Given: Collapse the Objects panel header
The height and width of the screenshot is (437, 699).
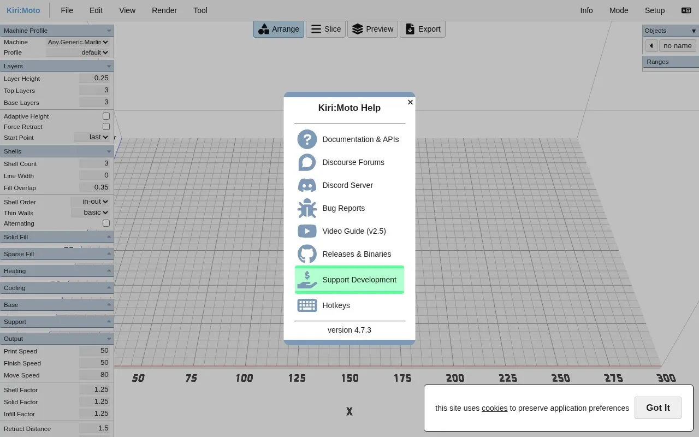Looking at the screenshot, I should (x=671, y=31).
